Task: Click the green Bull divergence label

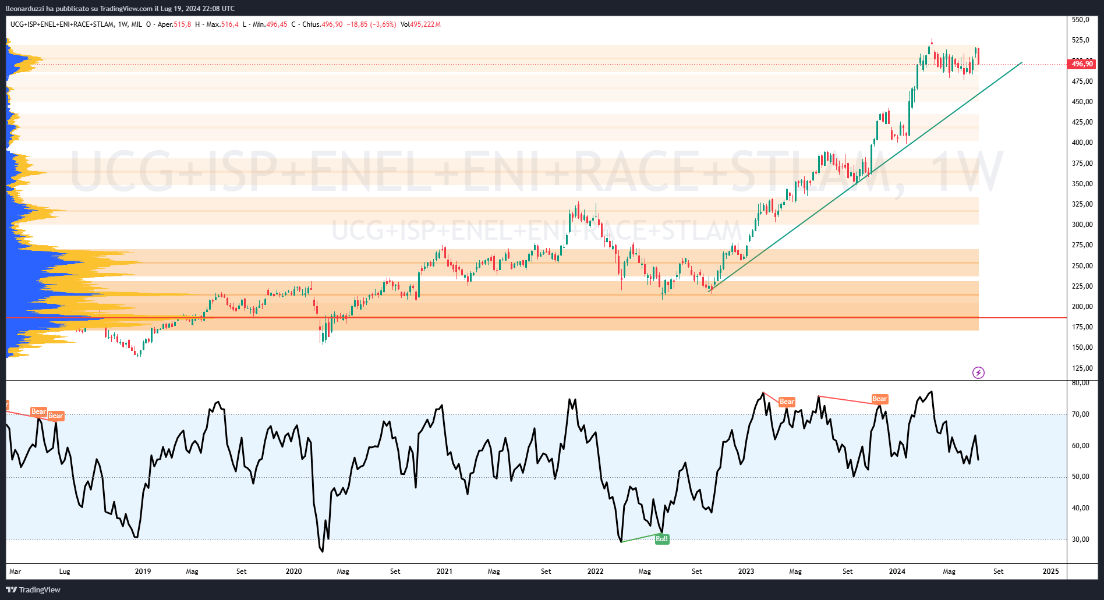Action: [662, 539]
